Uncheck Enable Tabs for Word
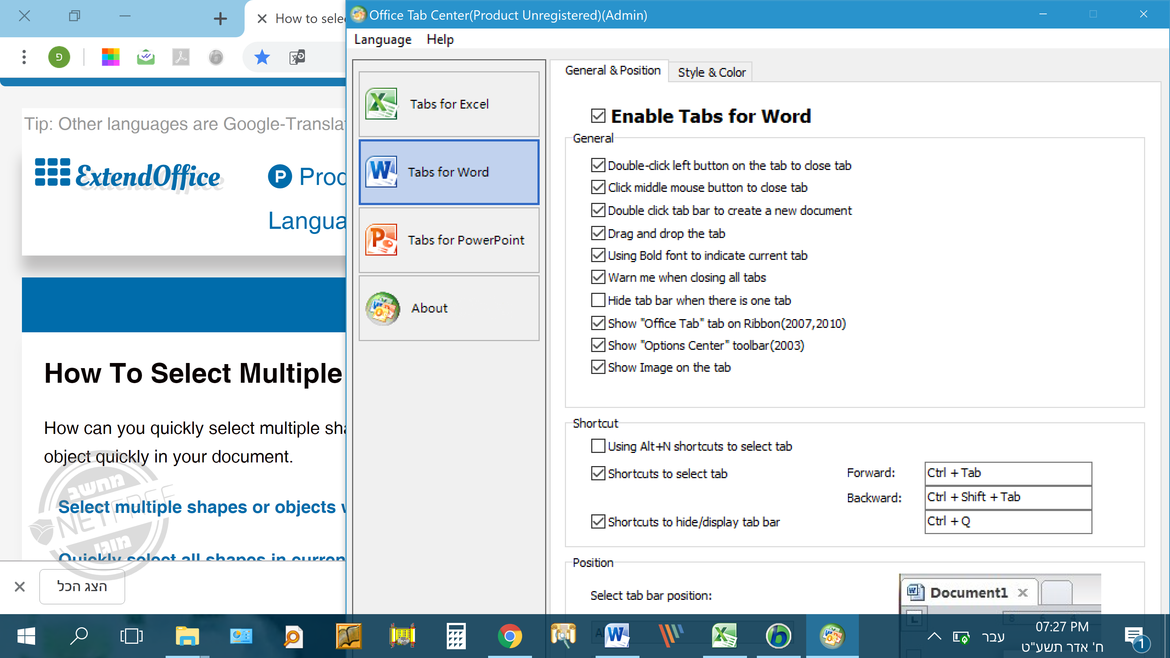Image resolution: width=1170 pixels, height=658 pixels. [598, 116]
